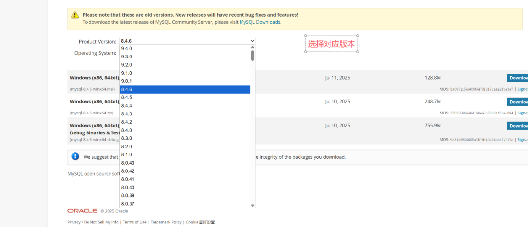Click the 128.8M file size
528x227 pixels.
coord(433,78)
